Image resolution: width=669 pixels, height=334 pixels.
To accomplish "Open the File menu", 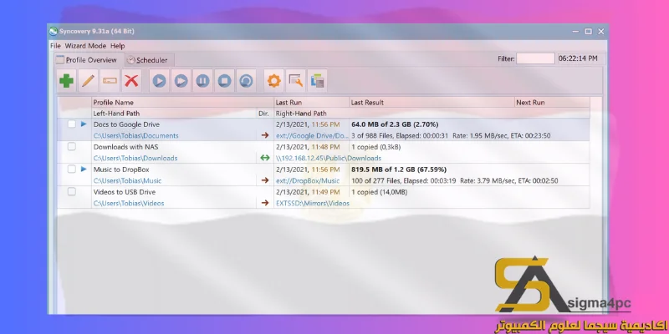I will click(x=55, y=46).
